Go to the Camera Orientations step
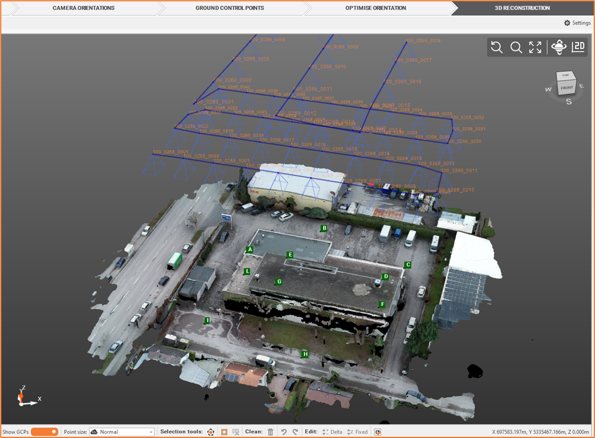This screenshot has width=595, height=438. click(x=83, y=8)
